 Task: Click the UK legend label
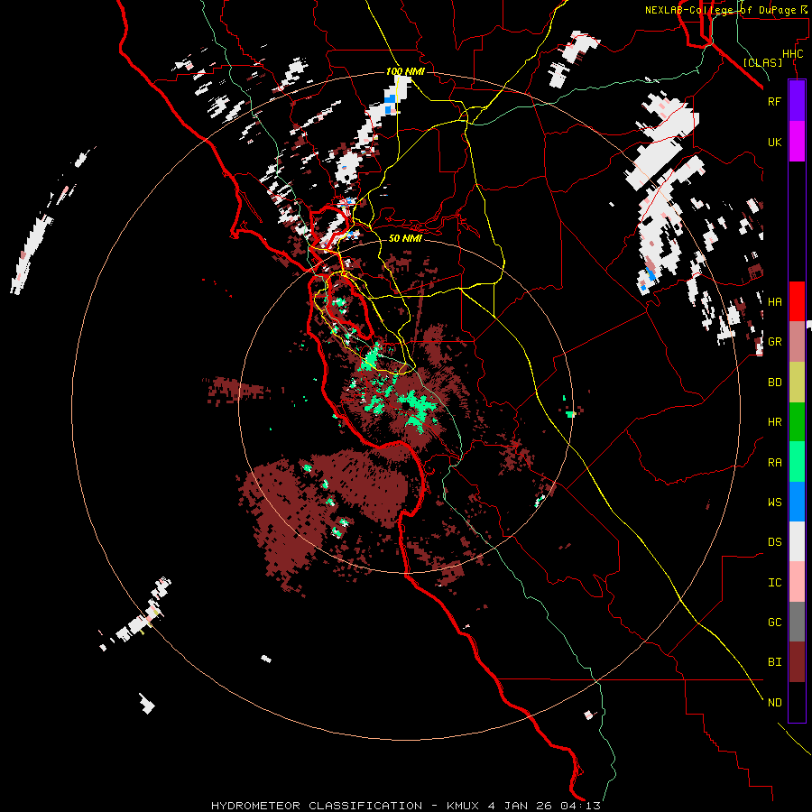pyautogui.click(x=774, y=142)
